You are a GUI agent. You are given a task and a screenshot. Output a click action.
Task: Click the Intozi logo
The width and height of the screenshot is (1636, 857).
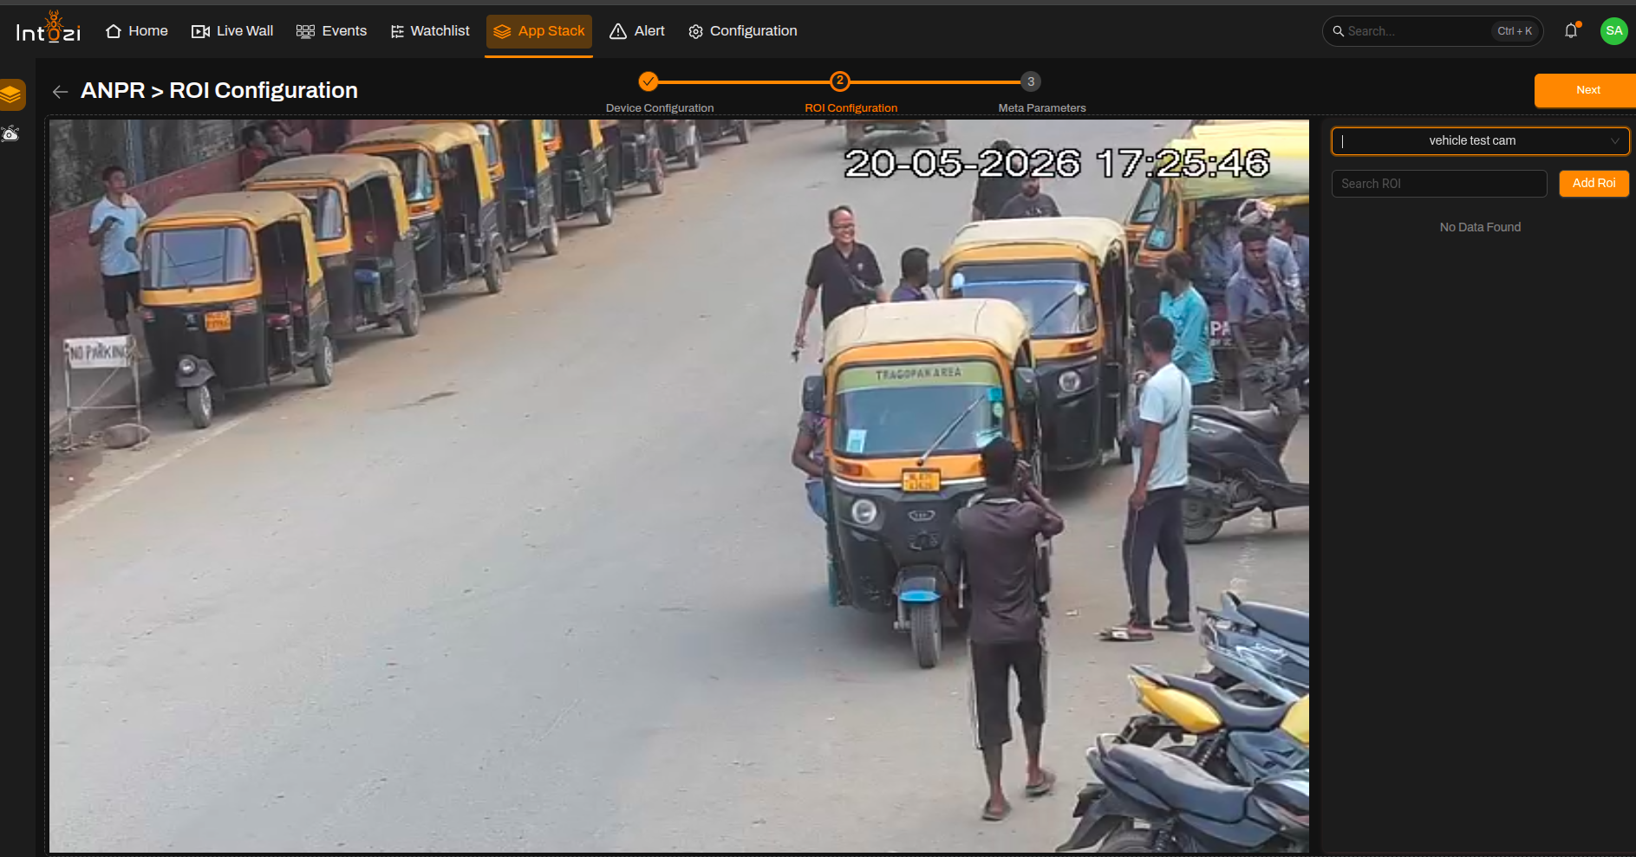coord(49,29)
